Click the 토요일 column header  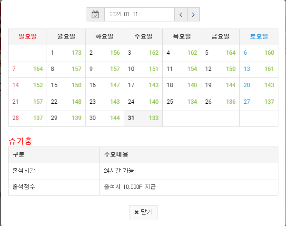259,37
